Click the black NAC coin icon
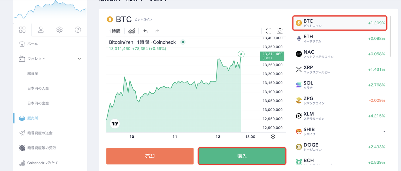 pyautogui.click(x=299, y=54)
